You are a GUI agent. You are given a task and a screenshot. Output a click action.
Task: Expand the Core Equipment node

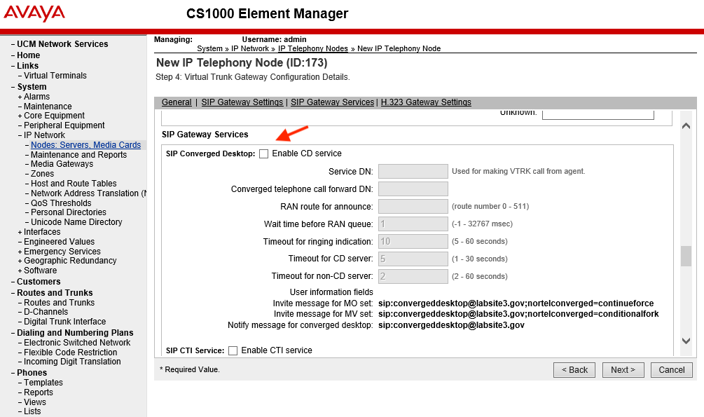(20, 116)
